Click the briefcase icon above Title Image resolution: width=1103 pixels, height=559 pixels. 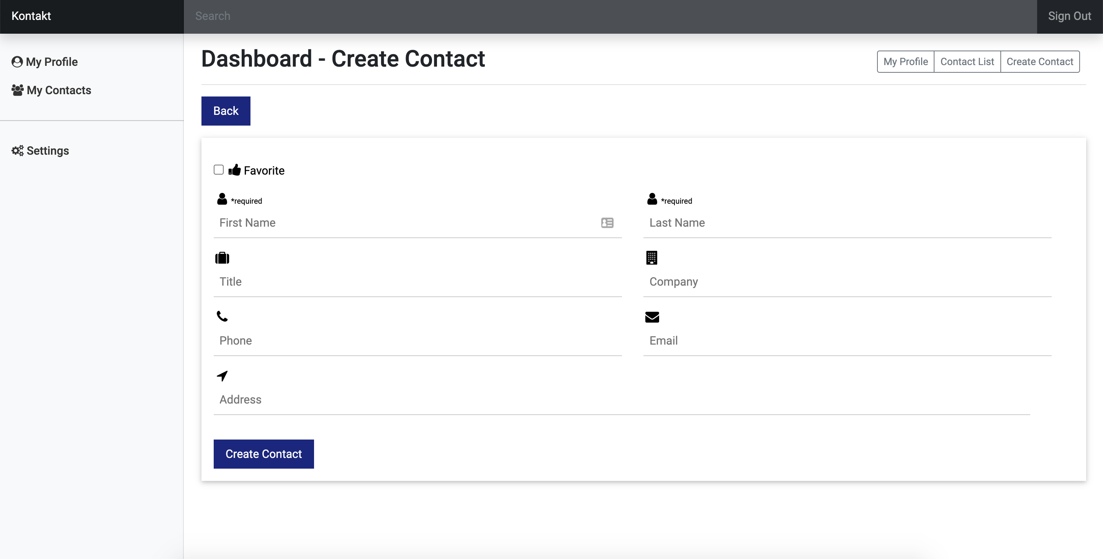click(x=222, y=258)
